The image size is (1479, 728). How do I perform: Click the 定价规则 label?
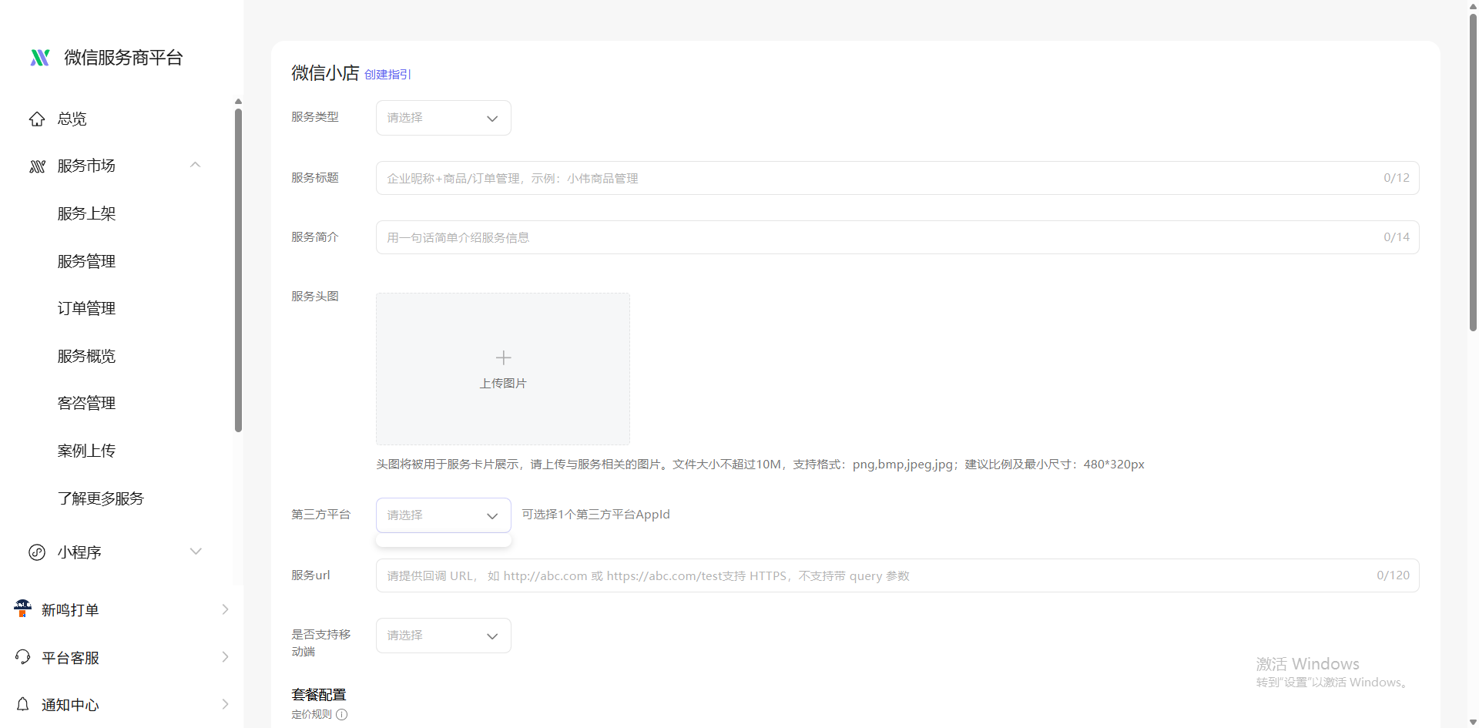312,714
